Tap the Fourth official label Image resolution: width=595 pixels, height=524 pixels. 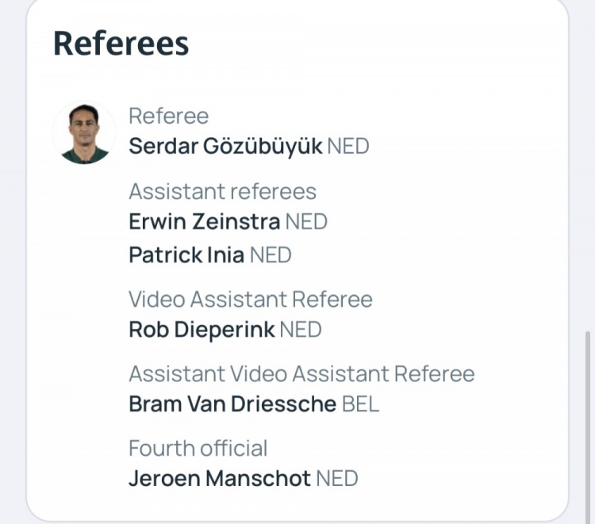(198, 449)
